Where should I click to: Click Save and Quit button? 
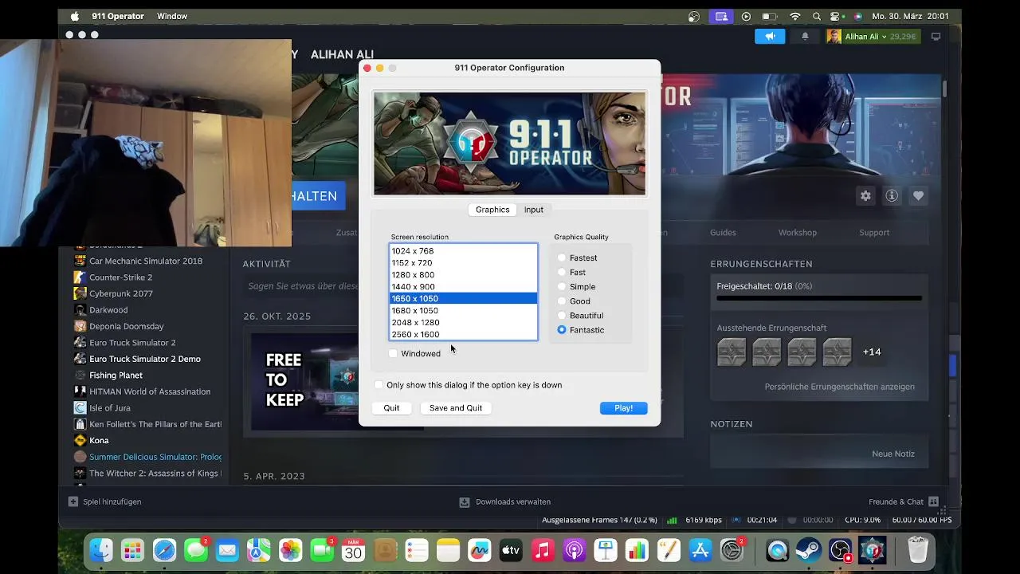tap(456, 408)
